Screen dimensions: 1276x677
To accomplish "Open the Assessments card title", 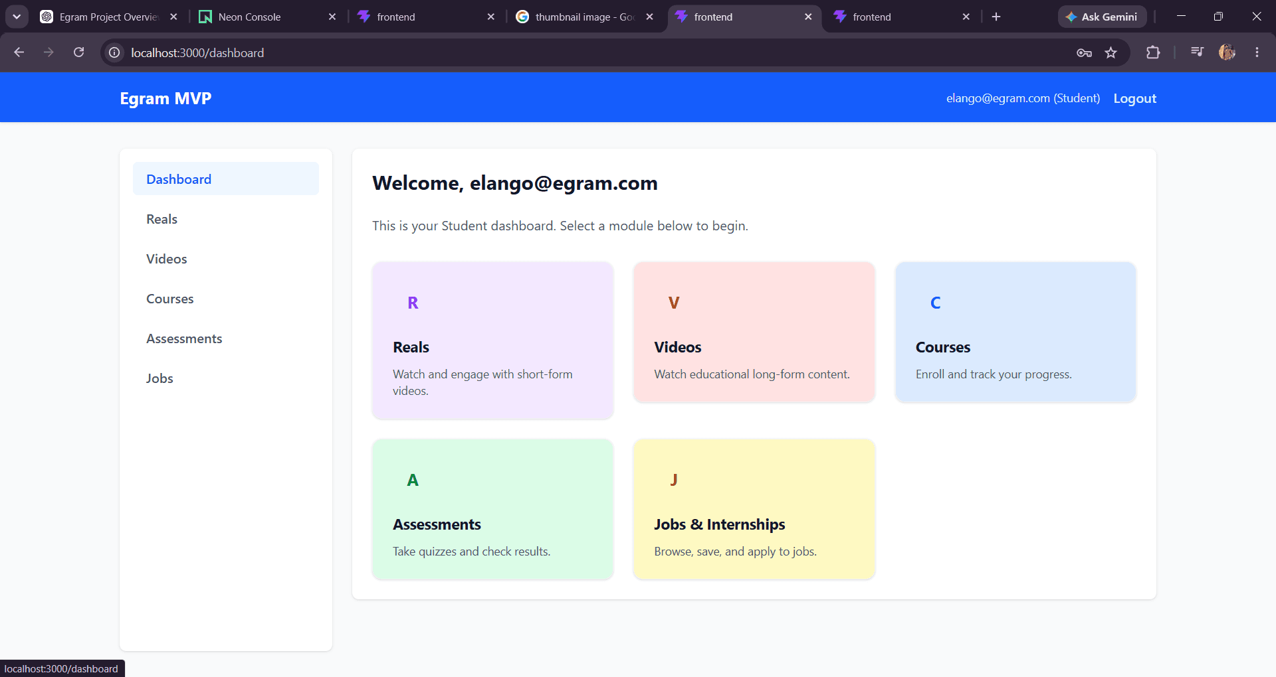I will [437, 524].
